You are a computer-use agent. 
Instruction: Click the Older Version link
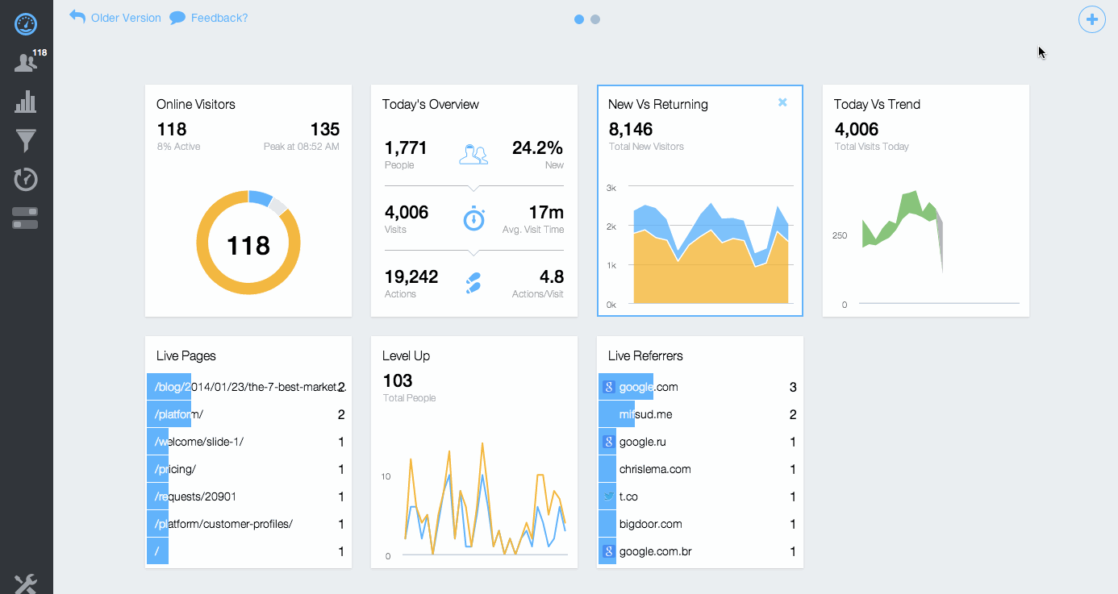pyautogui.click(x=124, y=17)
